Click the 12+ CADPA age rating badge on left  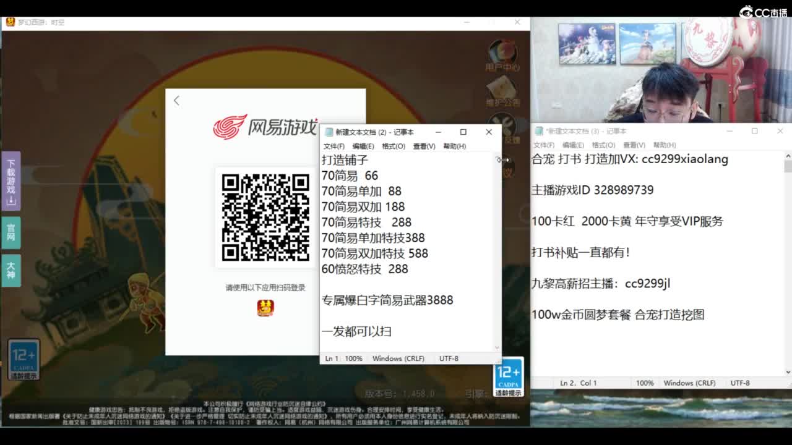pos(24,360)
